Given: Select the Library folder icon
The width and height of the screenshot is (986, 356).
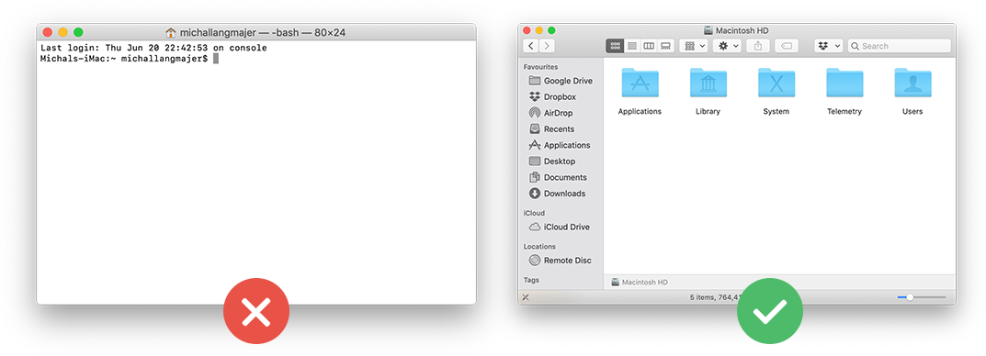Looking at the screenshot, I should (x=708, y=83).
